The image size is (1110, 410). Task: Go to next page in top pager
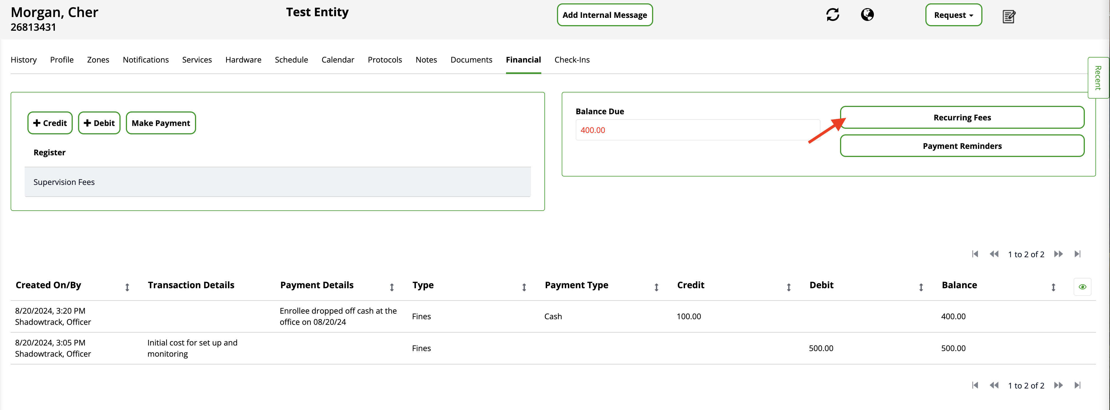coord(1058,254)
